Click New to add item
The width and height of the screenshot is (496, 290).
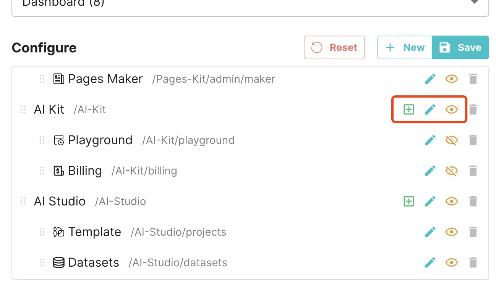pos(405,47)
